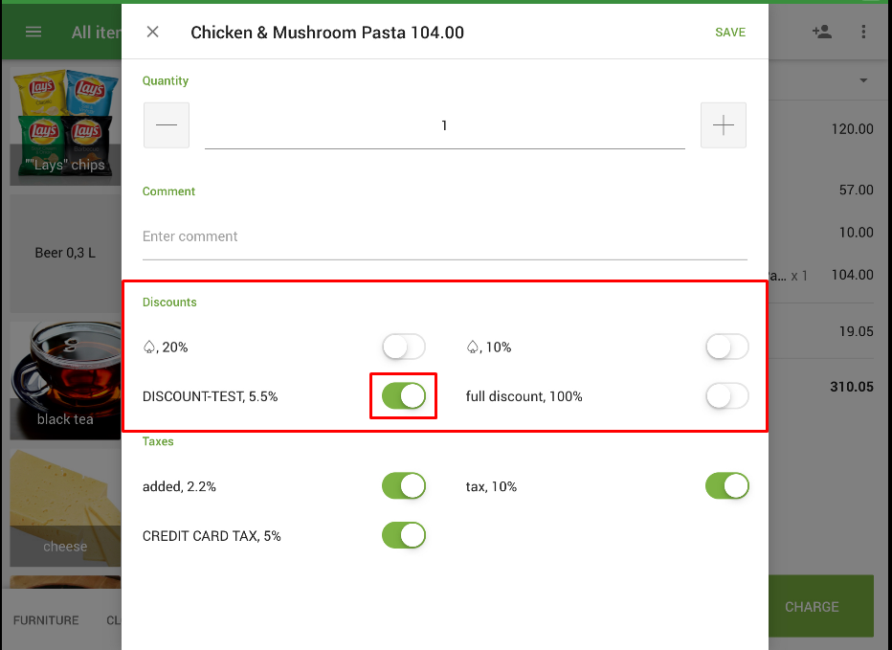Viewport: 892px width, 650px height.
Task: Save the item changes
Action: [730, 33]
